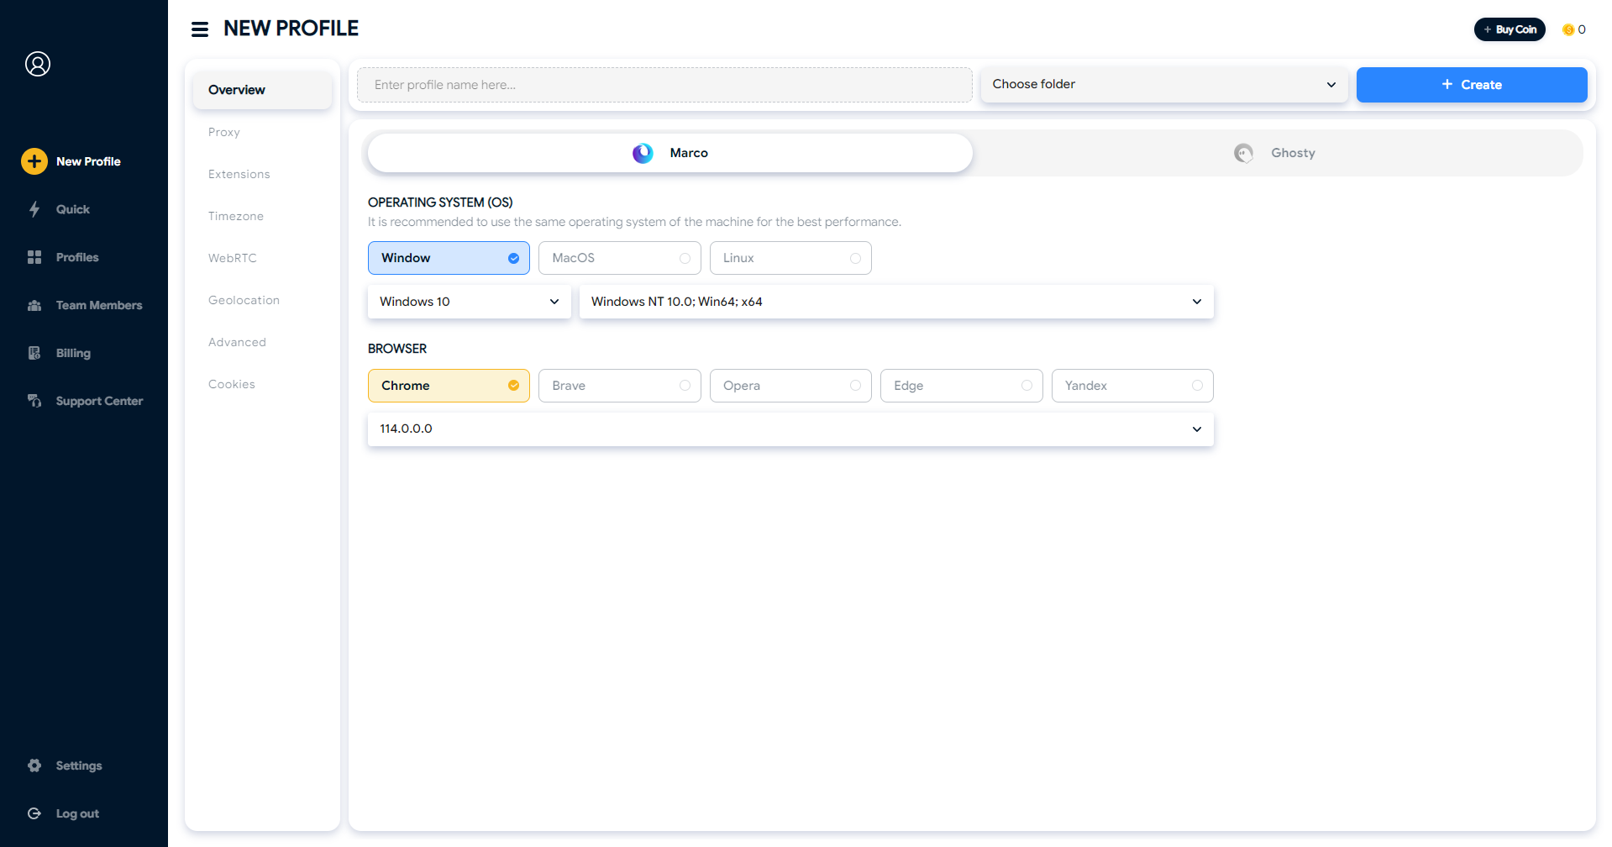Open the Windows 10 version dropdown
This screenshot has width=1612, height=847.
[469, 302]
